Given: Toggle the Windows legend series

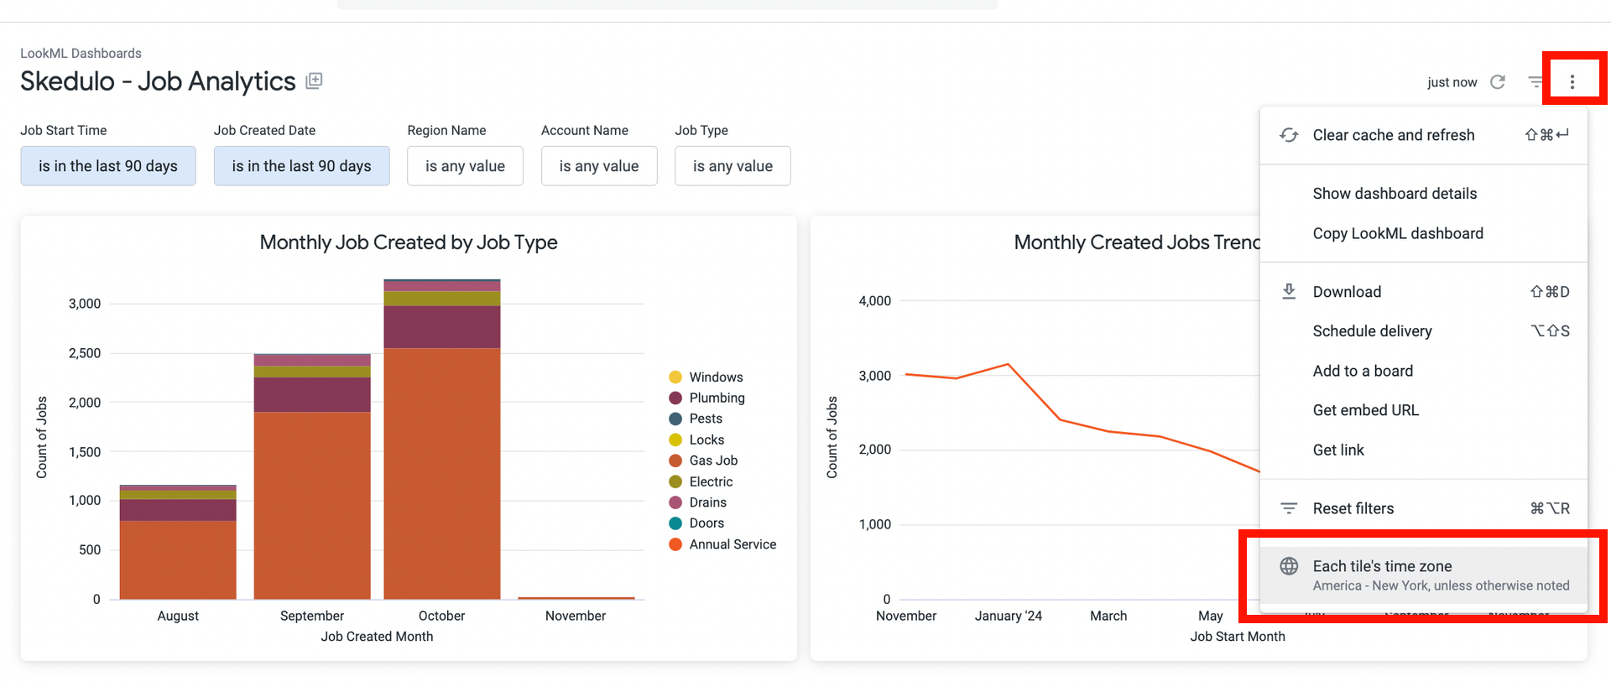Looking at the screenshot, I should [x=715, y=377].
